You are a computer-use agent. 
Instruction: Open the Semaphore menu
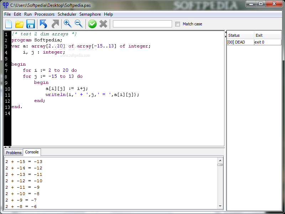pyautogui.click(x=90, y=14)
